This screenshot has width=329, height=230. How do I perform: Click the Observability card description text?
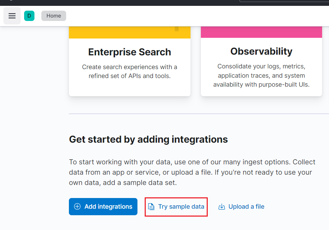click(x=261, y=75)
